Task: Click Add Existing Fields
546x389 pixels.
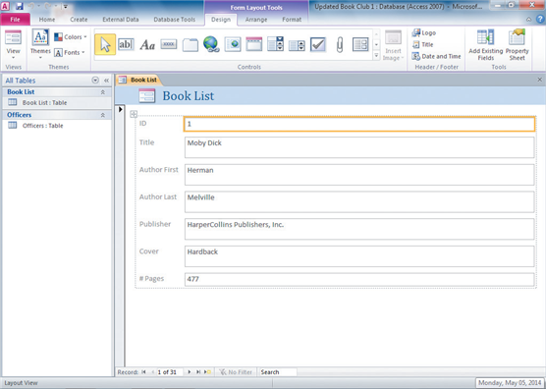Action: click(x=486, y=45)
